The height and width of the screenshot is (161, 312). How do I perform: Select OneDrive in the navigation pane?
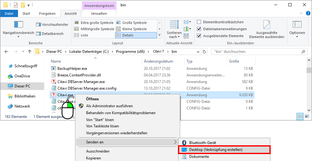(19, 76)
